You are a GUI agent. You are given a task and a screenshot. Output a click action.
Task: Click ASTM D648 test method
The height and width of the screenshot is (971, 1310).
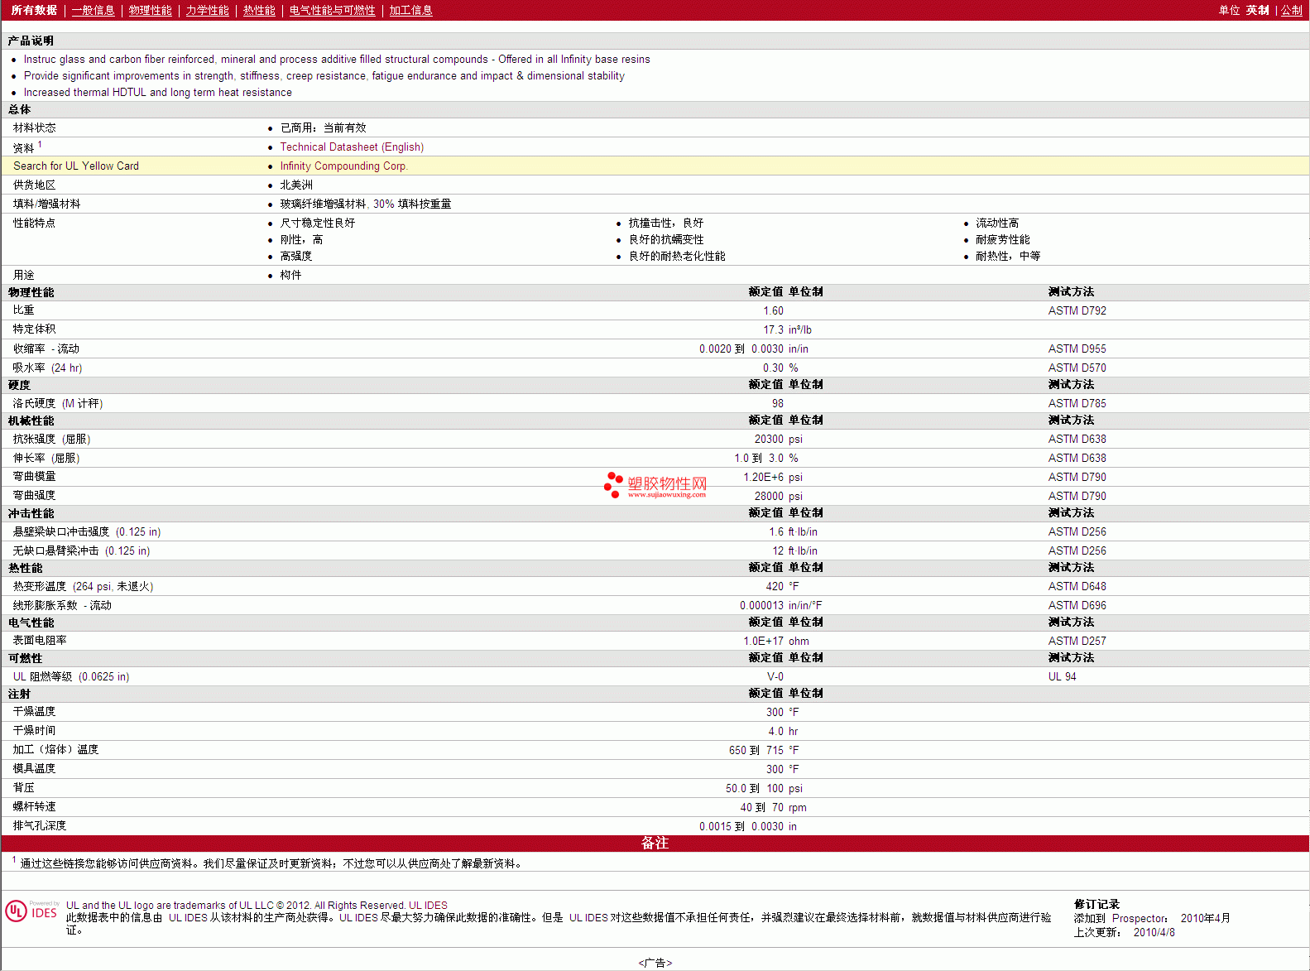[1077, 586]
